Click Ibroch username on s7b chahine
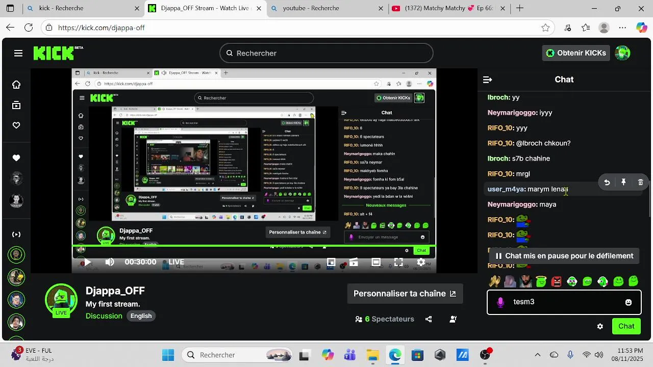The width and height of the screenshot is (653, 367). (x=498, y=159)
